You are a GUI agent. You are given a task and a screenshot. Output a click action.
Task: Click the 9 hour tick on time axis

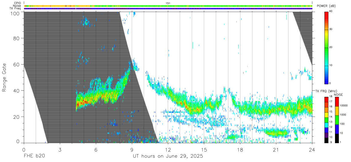click(x=132, y=149)
